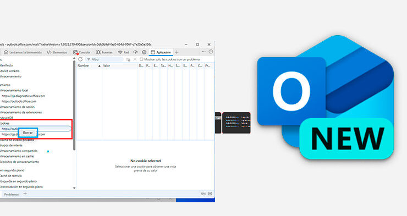Click the sidebar vertical scrollbar thumb
The width and height of the screenshot is (407, 216).
pos(74,105)
